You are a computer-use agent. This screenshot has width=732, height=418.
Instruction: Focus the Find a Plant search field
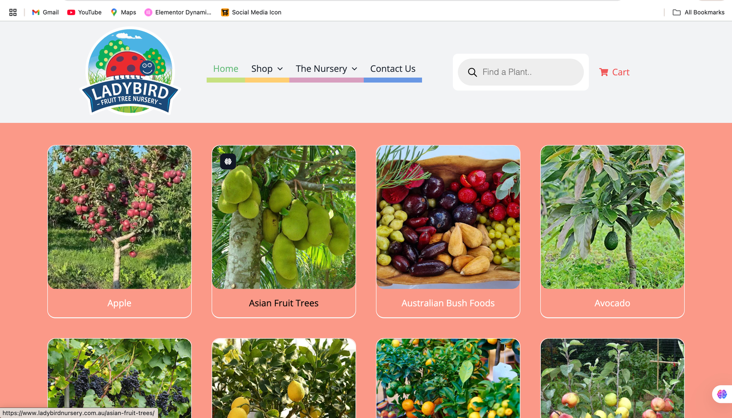[521, 72]
